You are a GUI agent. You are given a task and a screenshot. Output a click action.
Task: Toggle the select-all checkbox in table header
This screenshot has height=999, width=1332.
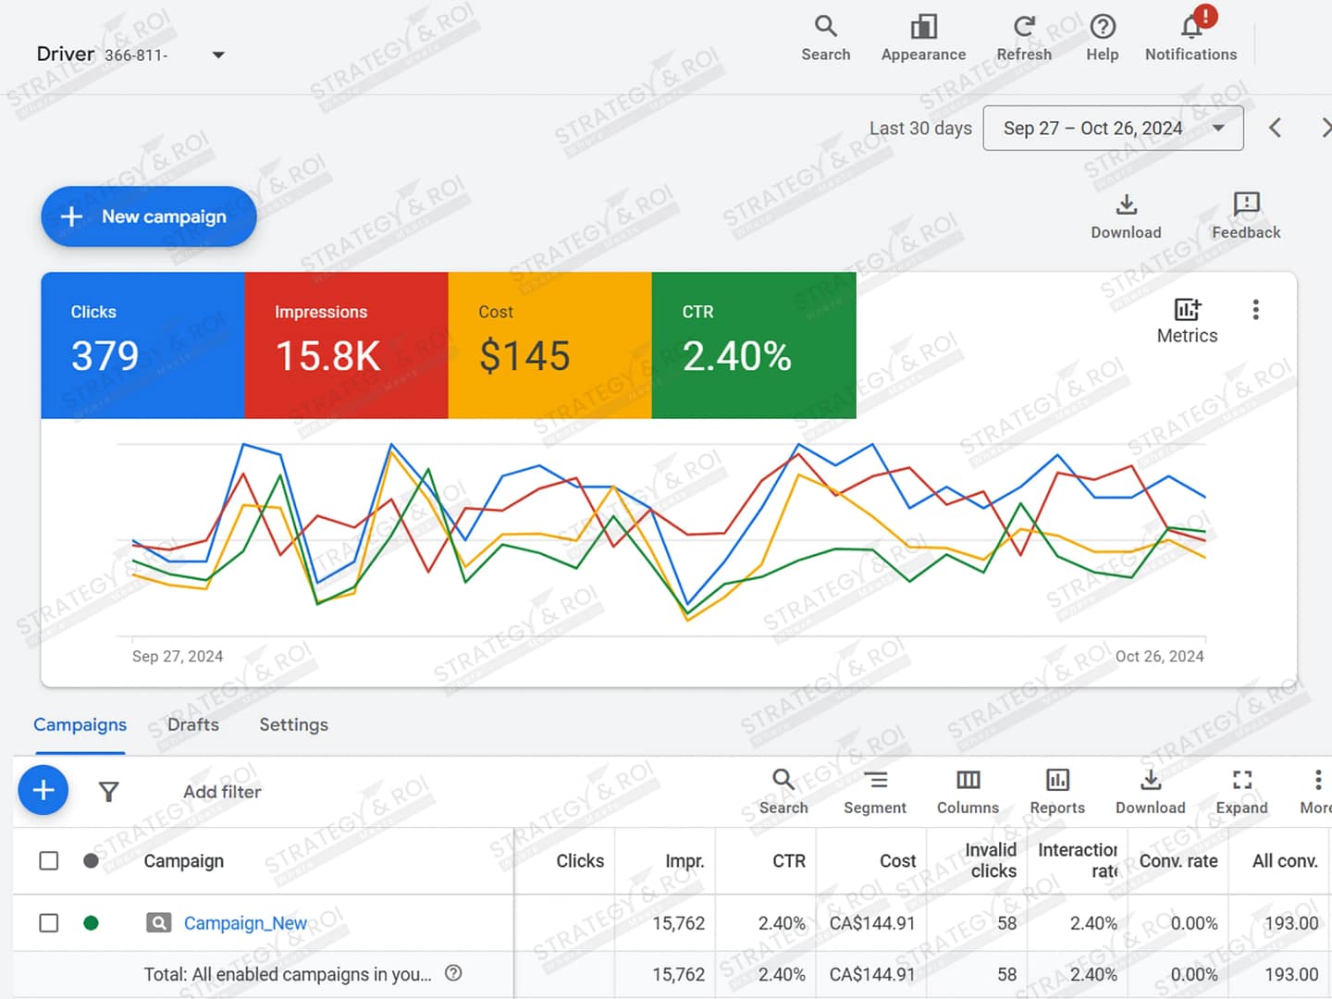click(x=49, y=861)
